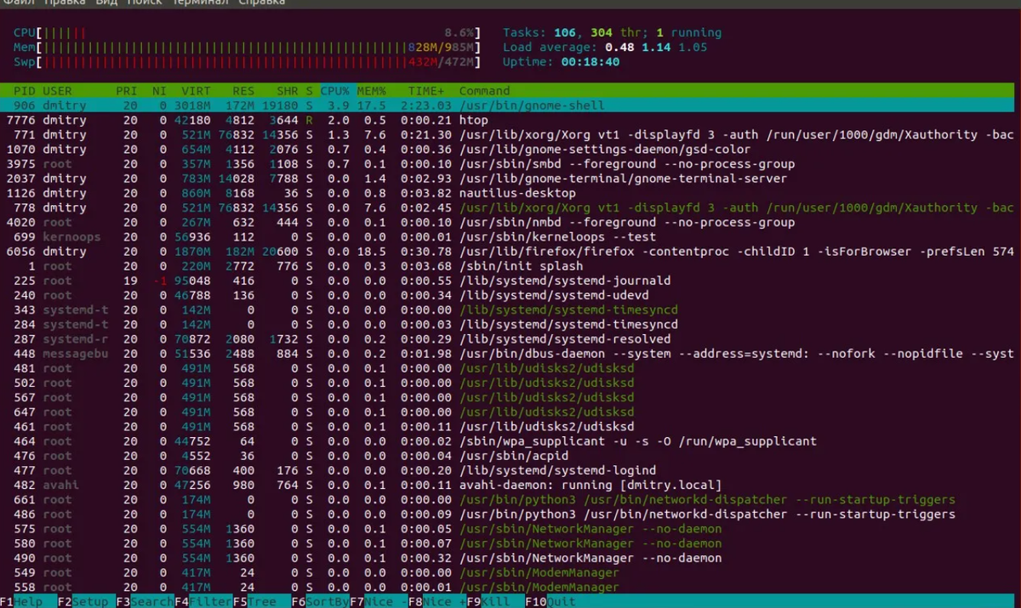The image size is (1021, 608).
Task: Open F2 Setup in htop
Action: point(83,601)
